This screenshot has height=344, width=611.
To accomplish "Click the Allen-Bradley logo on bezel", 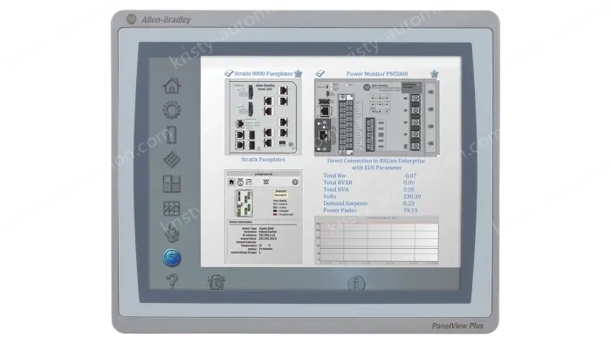I will [158, 19].
